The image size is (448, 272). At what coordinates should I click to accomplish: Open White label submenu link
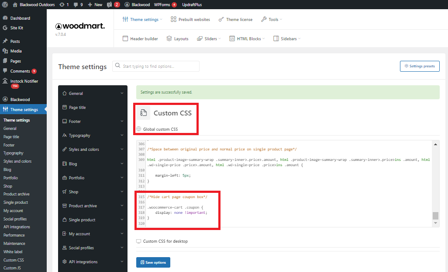[x=13, y=252]
